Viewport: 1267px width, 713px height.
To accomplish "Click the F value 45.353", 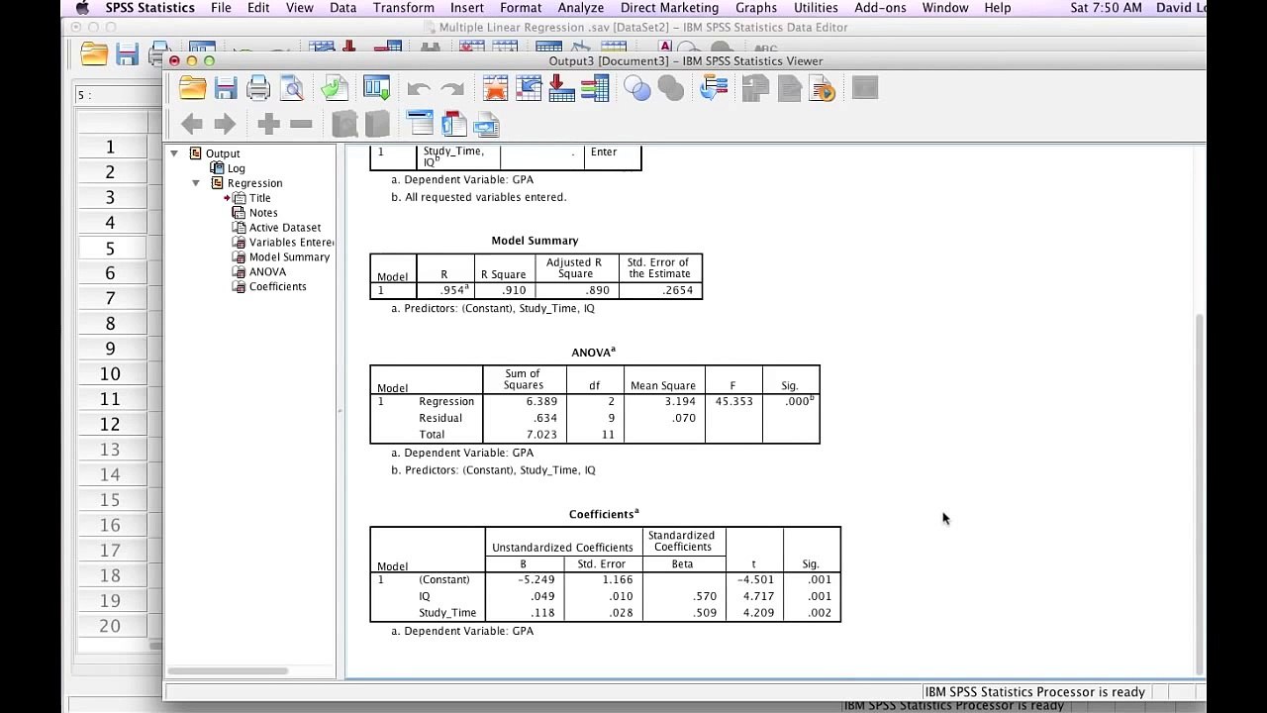I will pos(734,401).
